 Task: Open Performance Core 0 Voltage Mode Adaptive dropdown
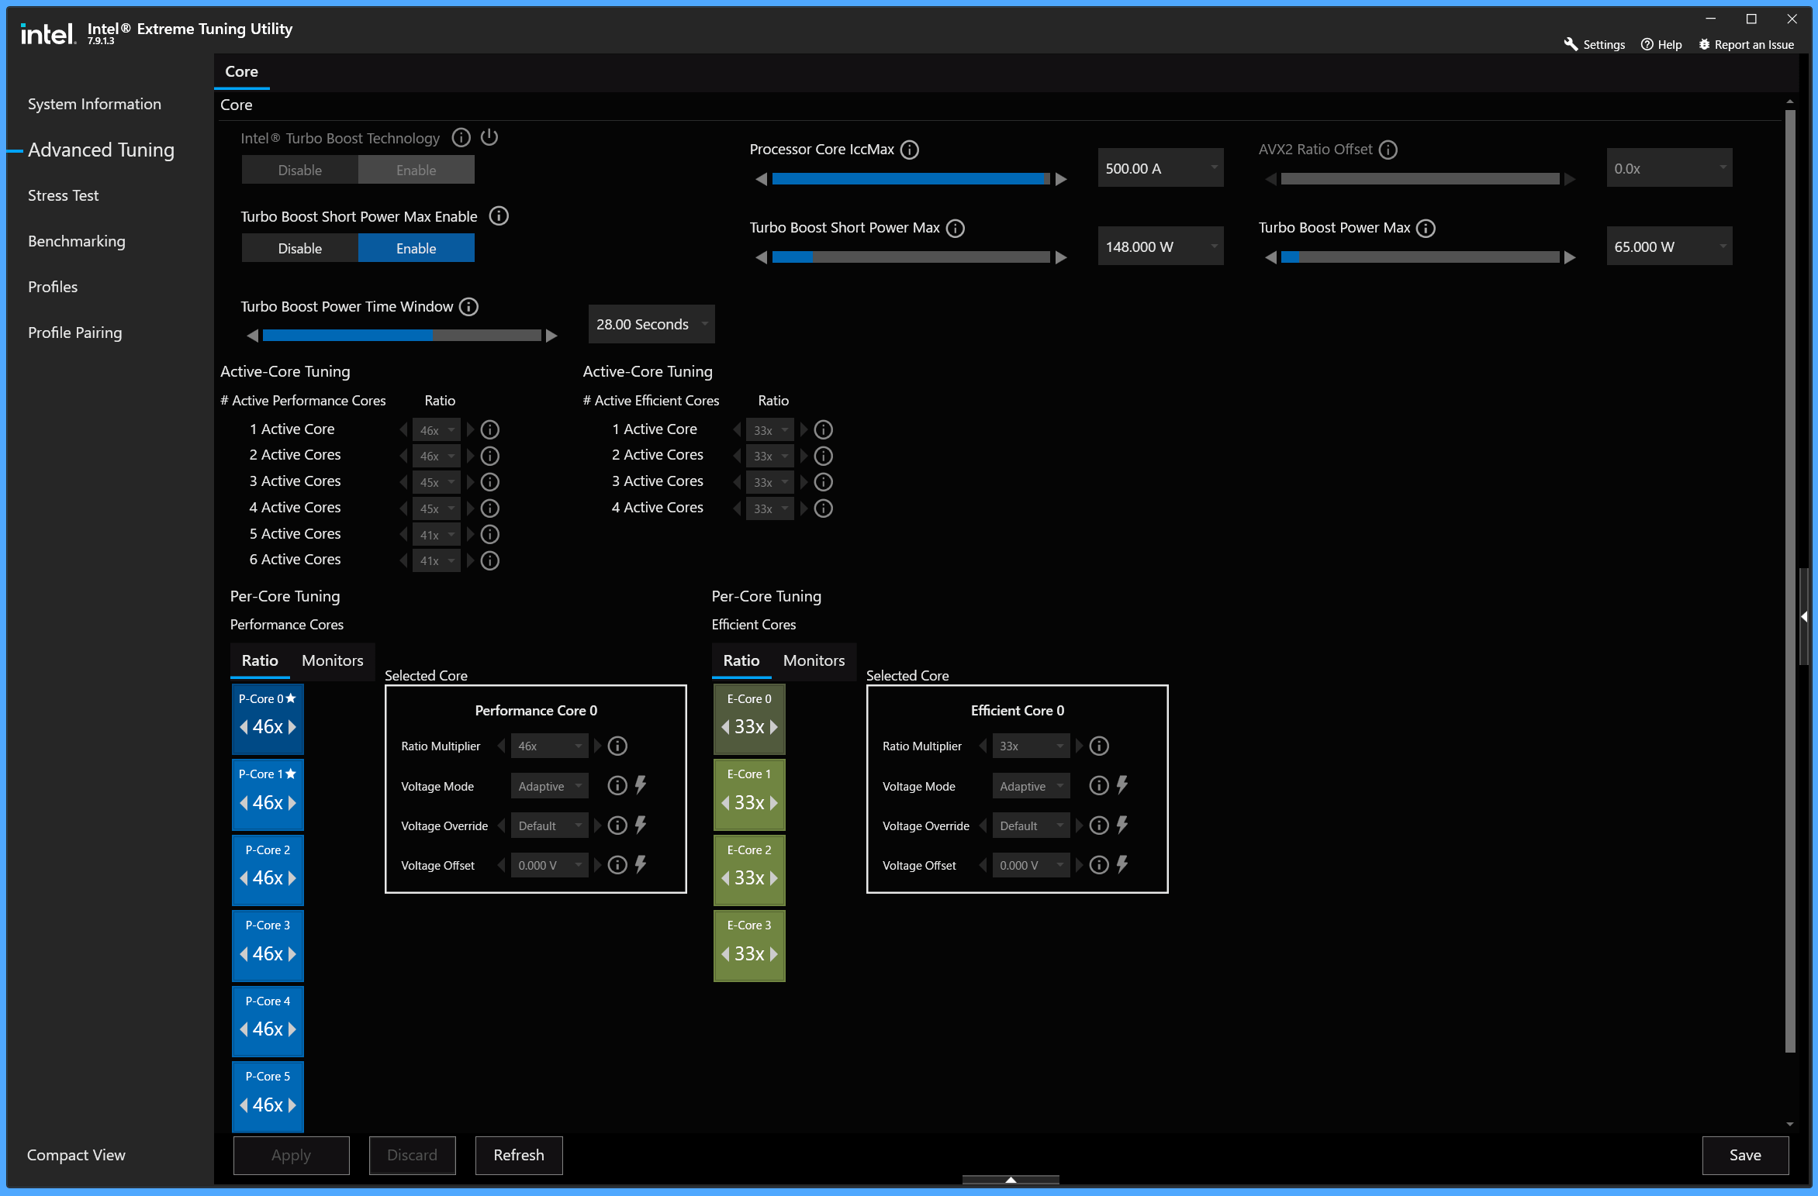point(550,786)
